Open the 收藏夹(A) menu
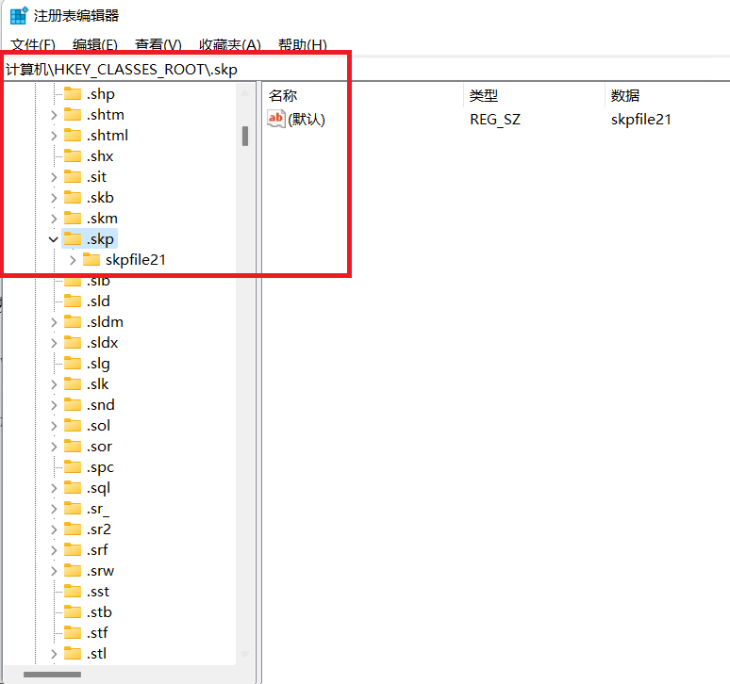 229,44
